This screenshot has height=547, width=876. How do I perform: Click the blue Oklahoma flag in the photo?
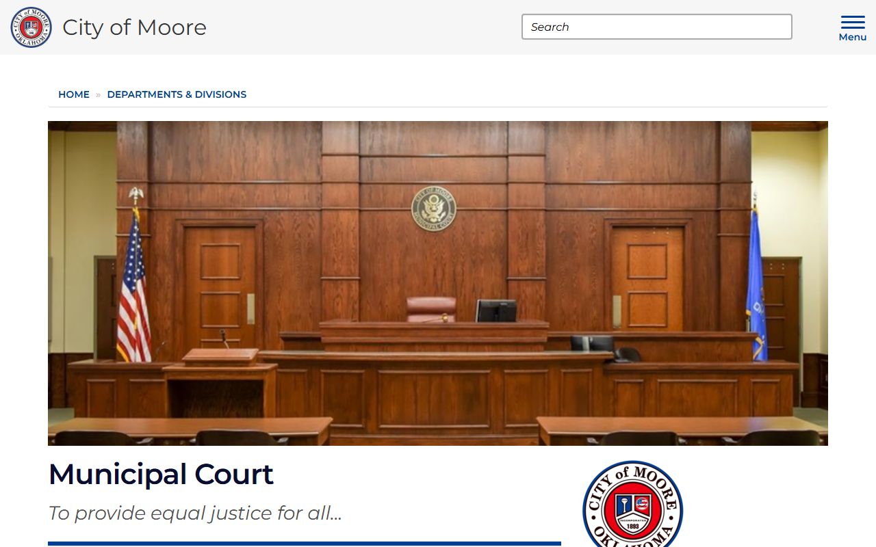coord(756,287)
